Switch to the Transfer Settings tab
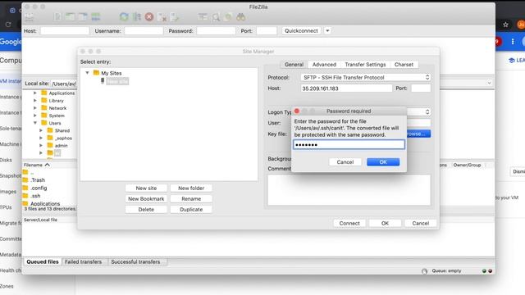The width and height of the screenshot is (525, 295). pyautogui.click(x=365, y=64)
